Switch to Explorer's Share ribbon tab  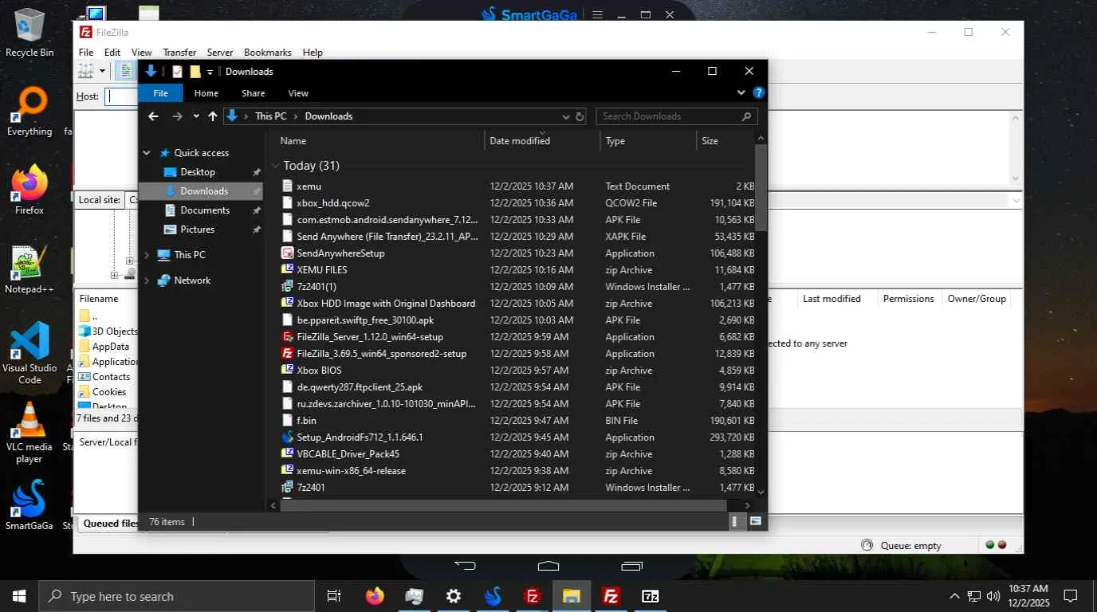pos(254,93)
